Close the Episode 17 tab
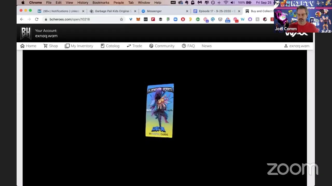 coord(239,11)
